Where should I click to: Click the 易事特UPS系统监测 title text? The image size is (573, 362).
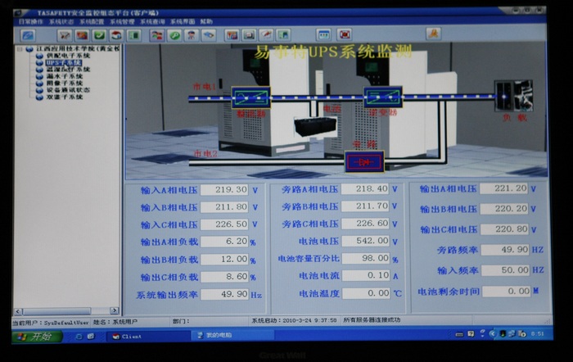point(333,52)
